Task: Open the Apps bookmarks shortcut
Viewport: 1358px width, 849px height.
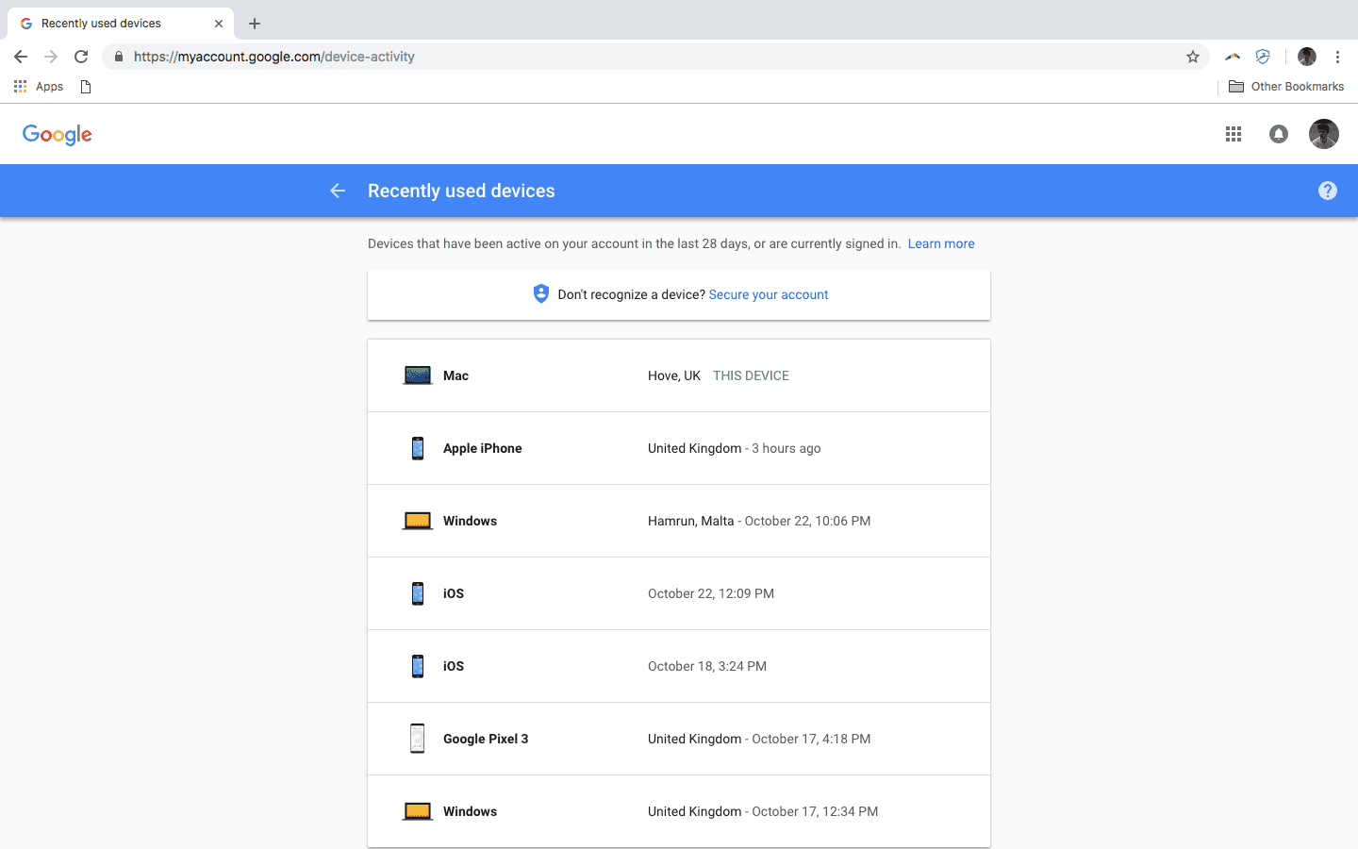Action: tap(39, 86)
